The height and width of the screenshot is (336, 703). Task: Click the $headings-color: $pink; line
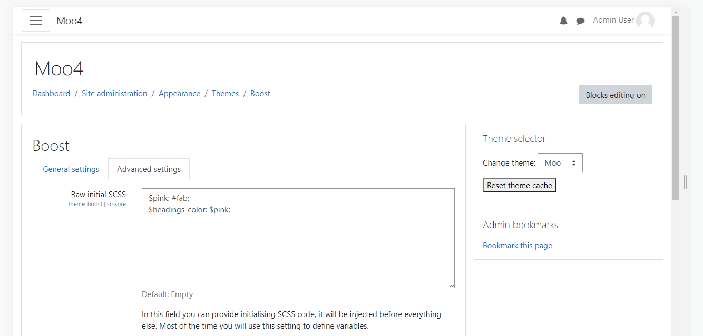point(190,210)
